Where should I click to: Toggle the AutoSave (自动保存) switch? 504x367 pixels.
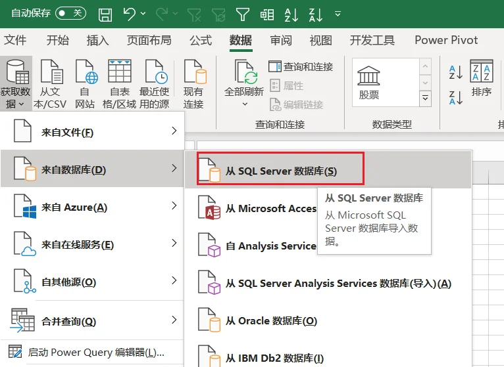[70, 13]
